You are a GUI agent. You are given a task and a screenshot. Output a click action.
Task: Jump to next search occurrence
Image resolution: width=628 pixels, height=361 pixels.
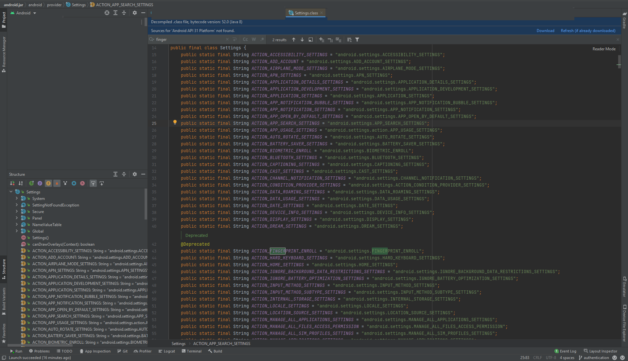point(302,40)
